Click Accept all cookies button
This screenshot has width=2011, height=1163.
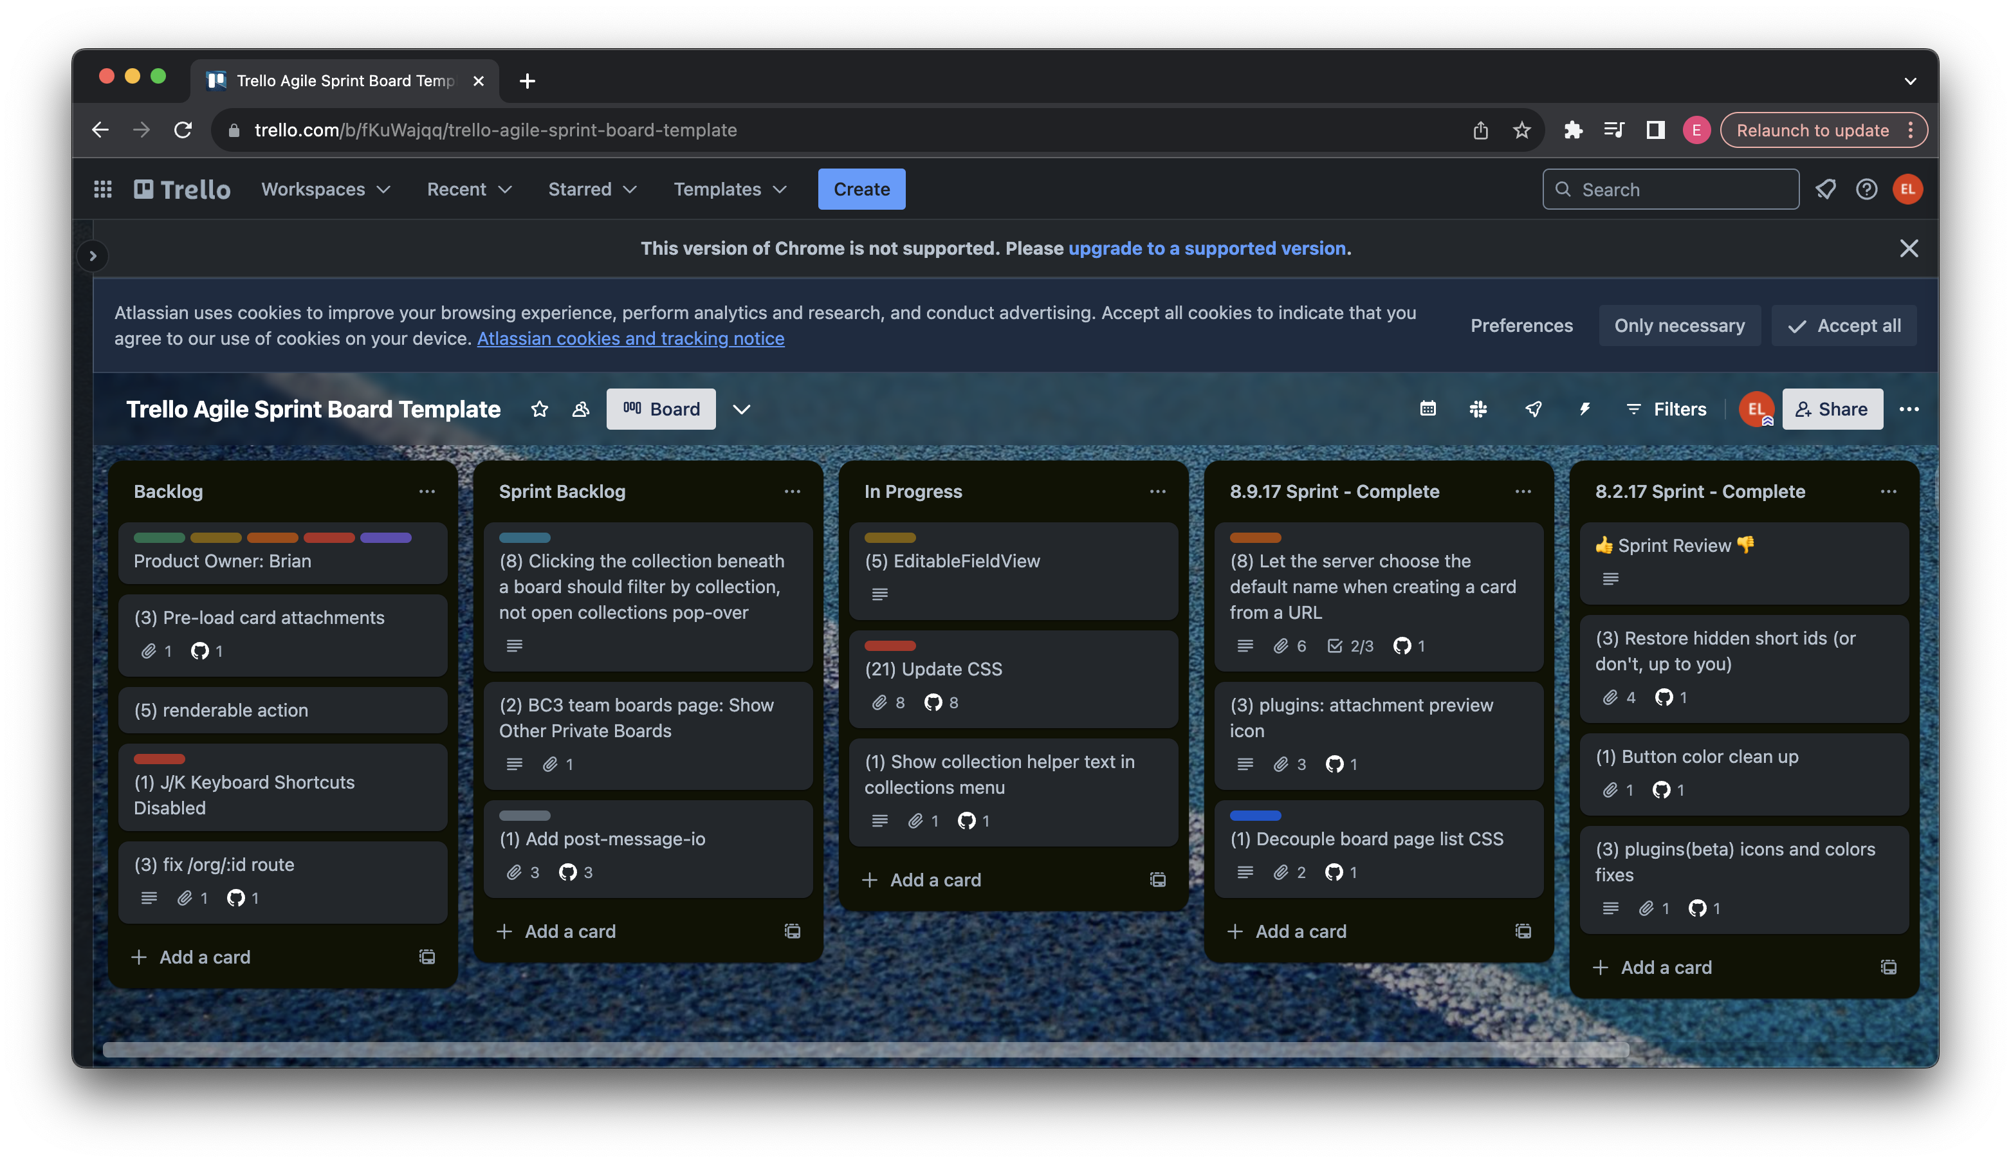(1844, 325)
